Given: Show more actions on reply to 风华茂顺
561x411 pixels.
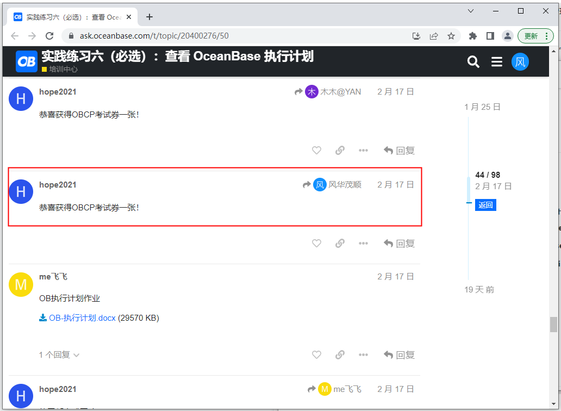Looking at the screenshot, I should (x=363, y=243).
